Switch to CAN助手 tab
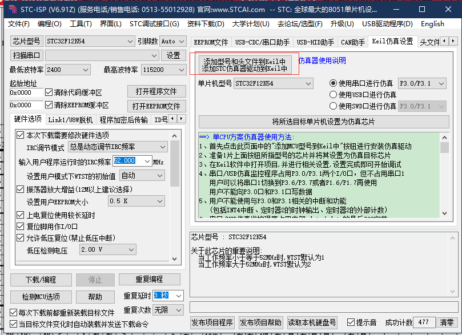The width and height of the screenshot is (462, 335). [353, 42]
